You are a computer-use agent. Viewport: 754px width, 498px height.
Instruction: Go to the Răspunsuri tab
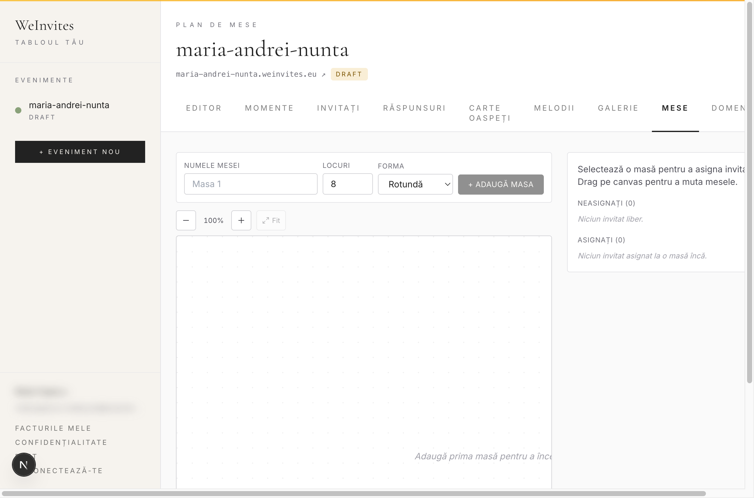coord(414,108)
